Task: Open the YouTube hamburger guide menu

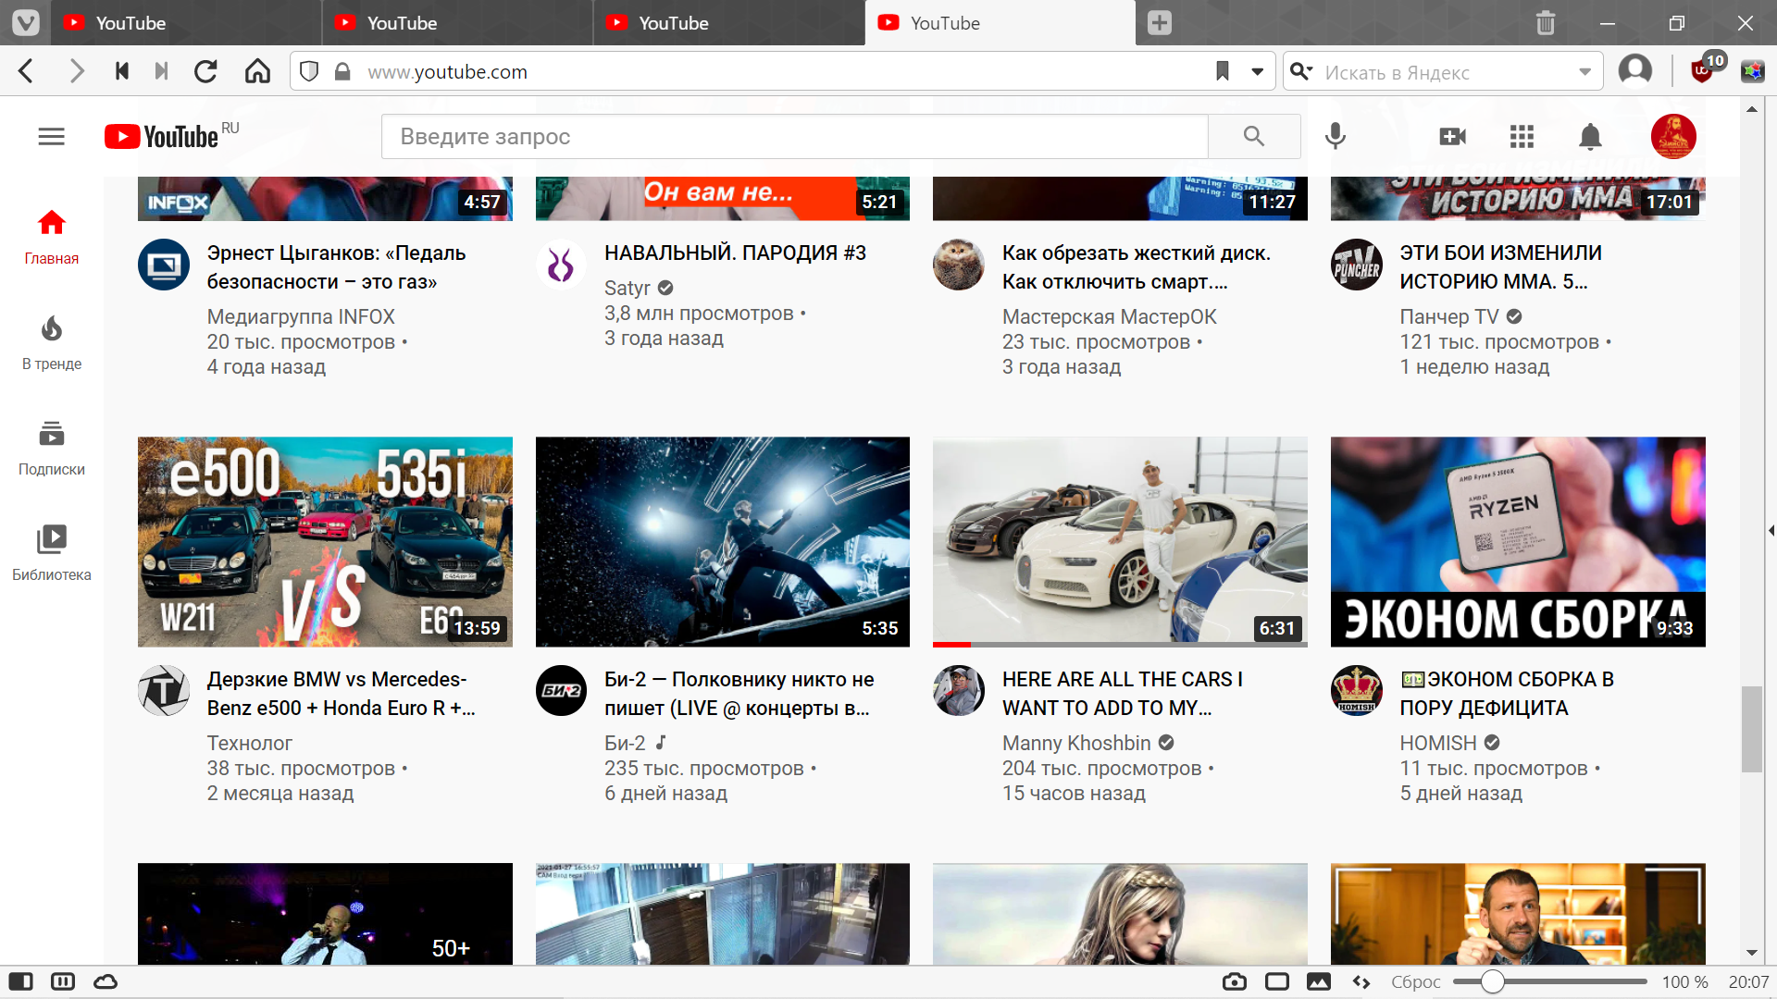Action: [x=51, y=137]
